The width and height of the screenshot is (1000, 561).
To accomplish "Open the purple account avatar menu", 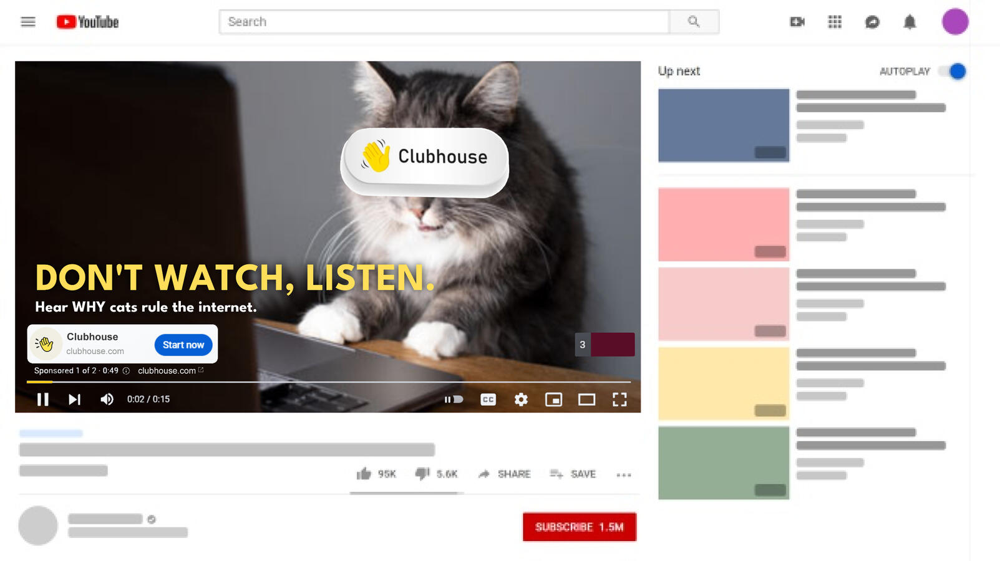I will (x=954, y=22).
